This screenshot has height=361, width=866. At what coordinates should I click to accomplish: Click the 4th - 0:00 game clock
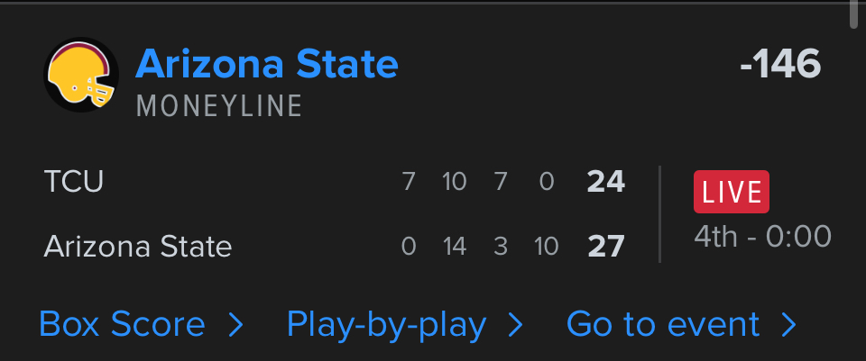pos(762,236)
